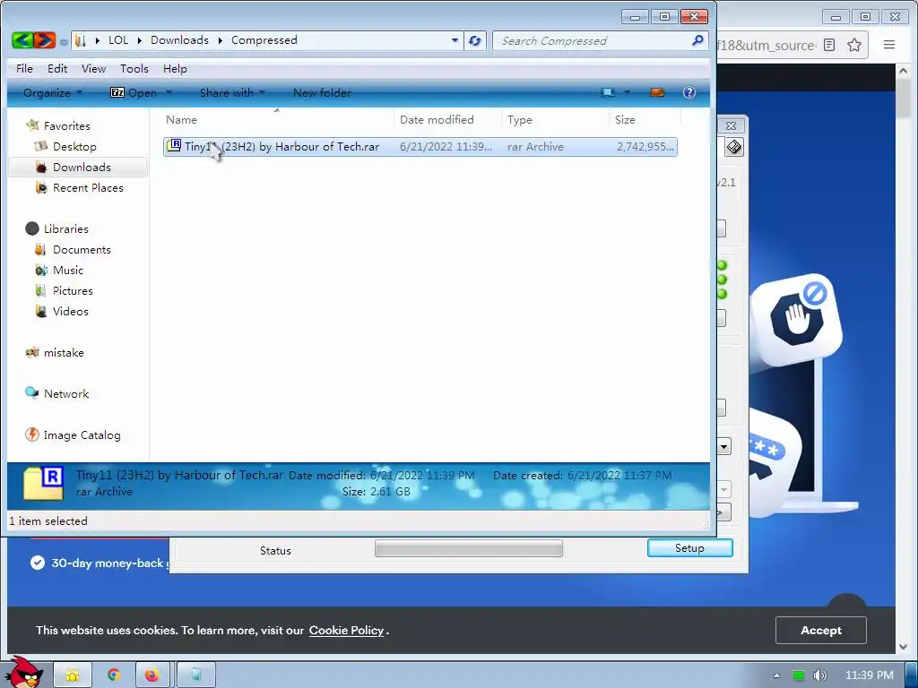The height and width of the screenshot is (688, 918).
Task: Open the browser hamburger menu
Action: pyautogui.click(x=888, y=45)
